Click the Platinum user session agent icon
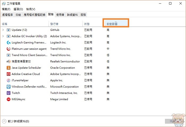 pyautogui.click(x=9, y=49)
